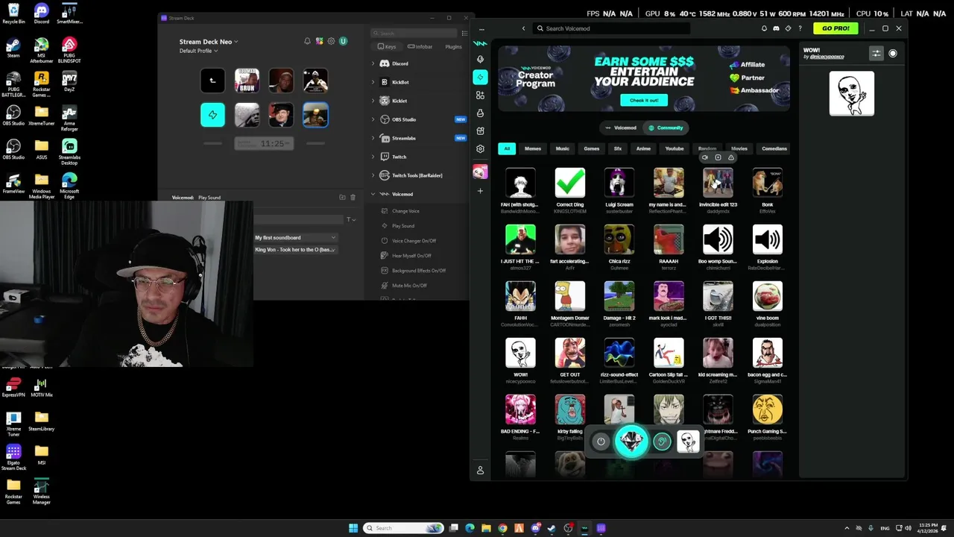The height and width of the screenshot is (537, 954).
Task: Open Steam from the Windows taskbar
Action: click(x=552, y=528)
